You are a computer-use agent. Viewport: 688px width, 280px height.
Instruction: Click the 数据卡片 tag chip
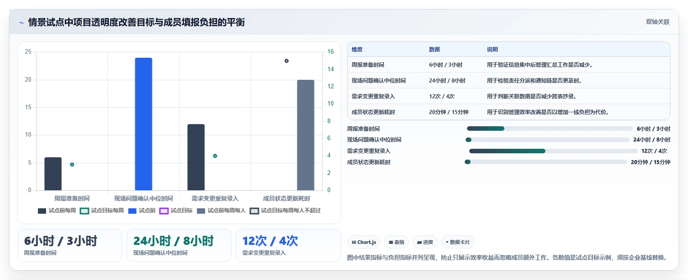tap(457, 242)
